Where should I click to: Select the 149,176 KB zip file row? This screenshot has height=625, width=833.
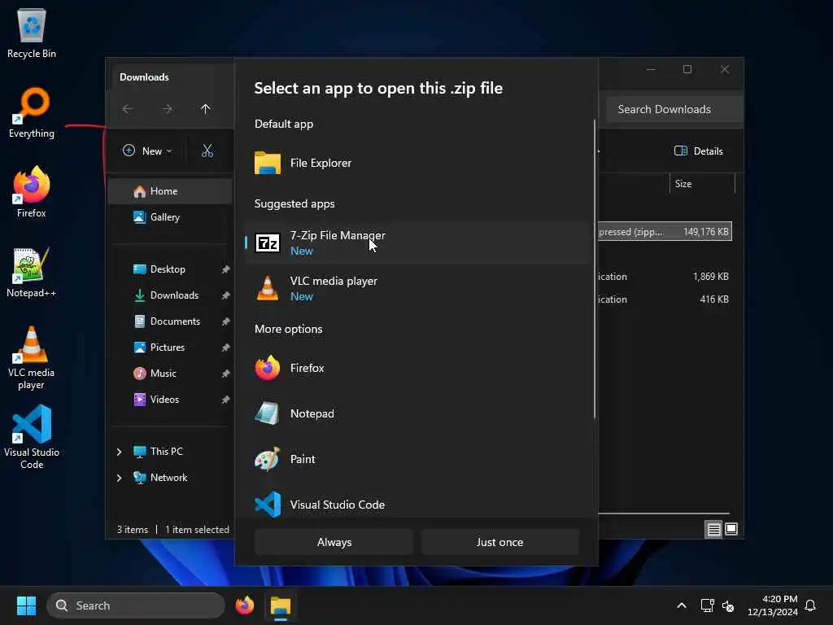[665, 232]
